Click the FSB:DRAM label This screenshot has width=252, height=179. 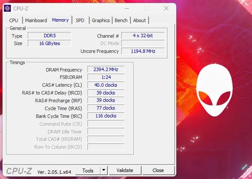[71, 77]
